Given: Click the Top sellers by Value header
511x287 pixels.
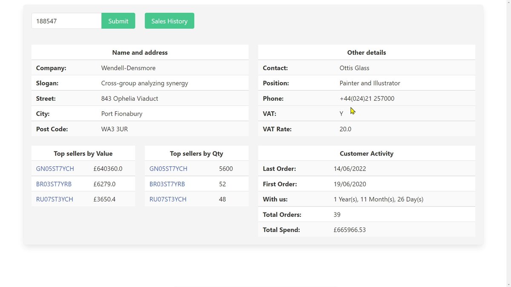Looking at the screenshot, I should click(x=83, y=153).
